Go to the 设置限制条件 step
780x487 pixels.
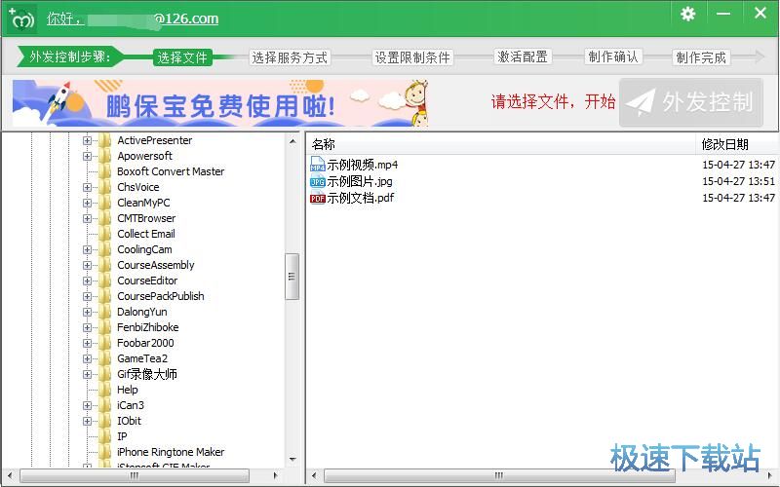point(412,57)
